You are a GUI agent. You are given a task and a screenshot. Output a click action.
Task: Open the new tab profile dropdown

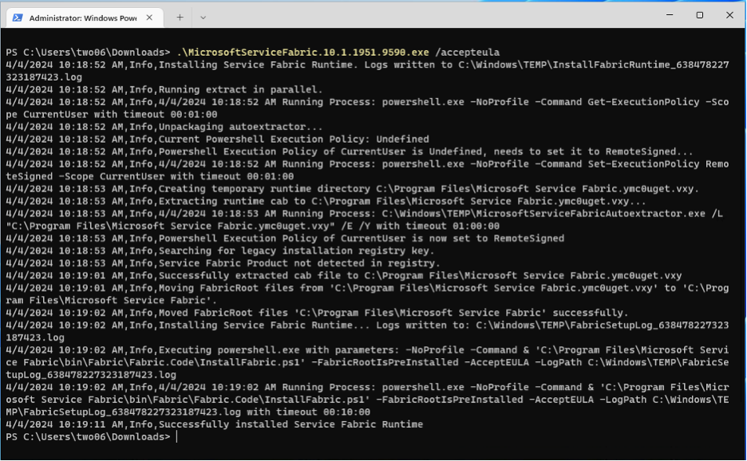203,18
